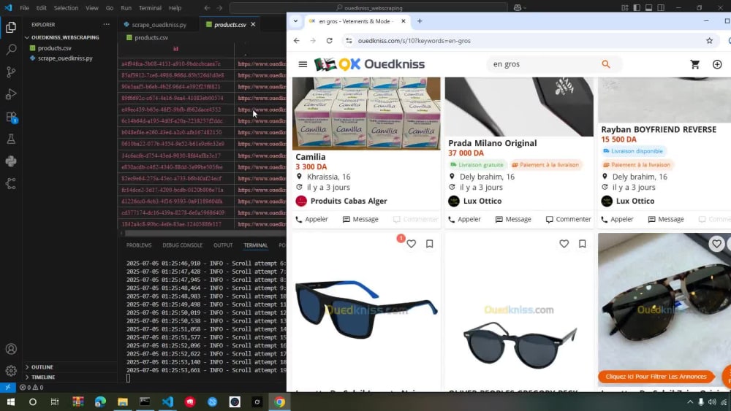Click VS Code command center search box

pos(368,8)
